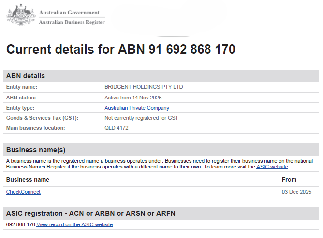Click the Australian Government coat of arms logo
The width and height of the screenshot is (323, 238).
21,14
